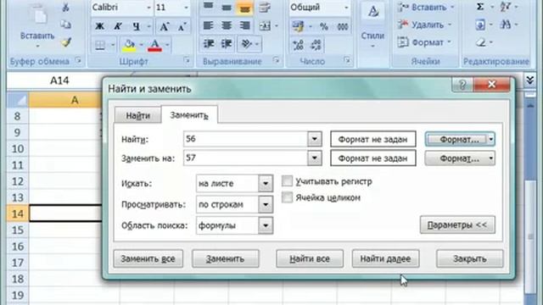Open arrow beside top Формат button
This screenshot has height=305, width=543.
click(x=490, y=139)
